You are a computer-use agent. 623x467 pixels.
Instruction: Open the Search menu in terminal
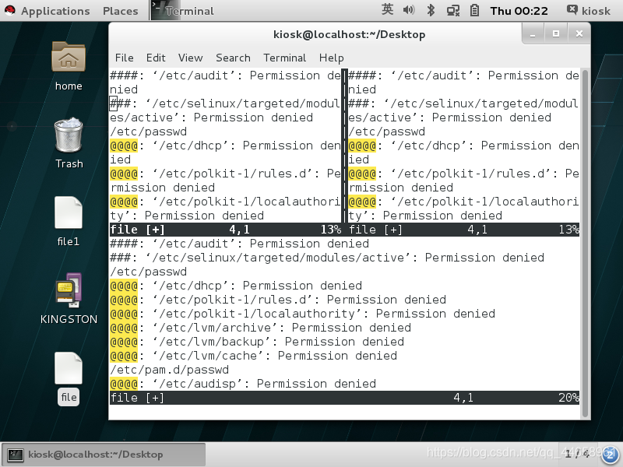tap(233, 58)
